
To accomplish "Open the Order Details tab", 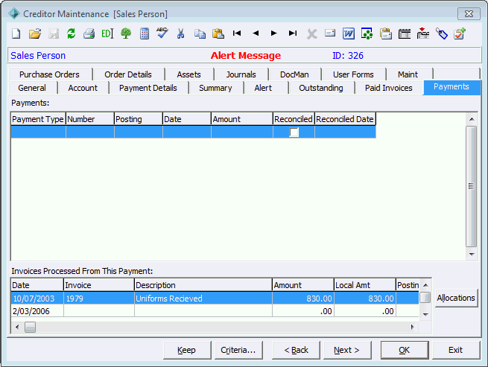I will pyautogui.click(x=128, y=74).
